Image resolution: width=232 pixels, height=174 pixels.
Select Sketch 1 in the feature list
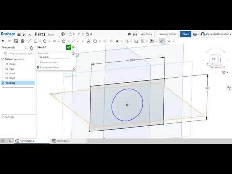click(x=18, y=83)
